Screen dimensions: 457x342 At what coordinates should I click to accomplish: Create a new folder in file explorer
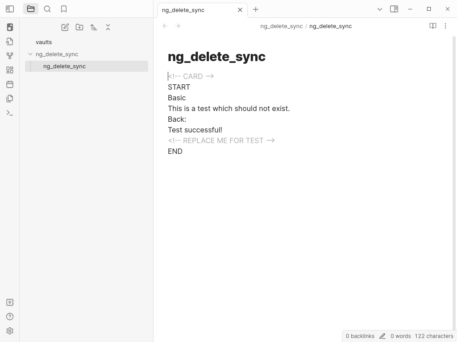79,27
